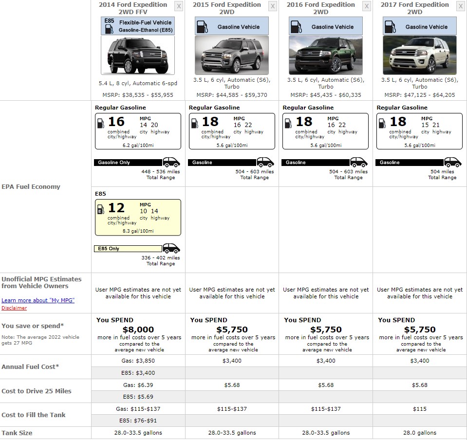467x440 pixels.
Task: Click the car icon next to Gasoline Only range bar
Action: click(x=171, y=162)
